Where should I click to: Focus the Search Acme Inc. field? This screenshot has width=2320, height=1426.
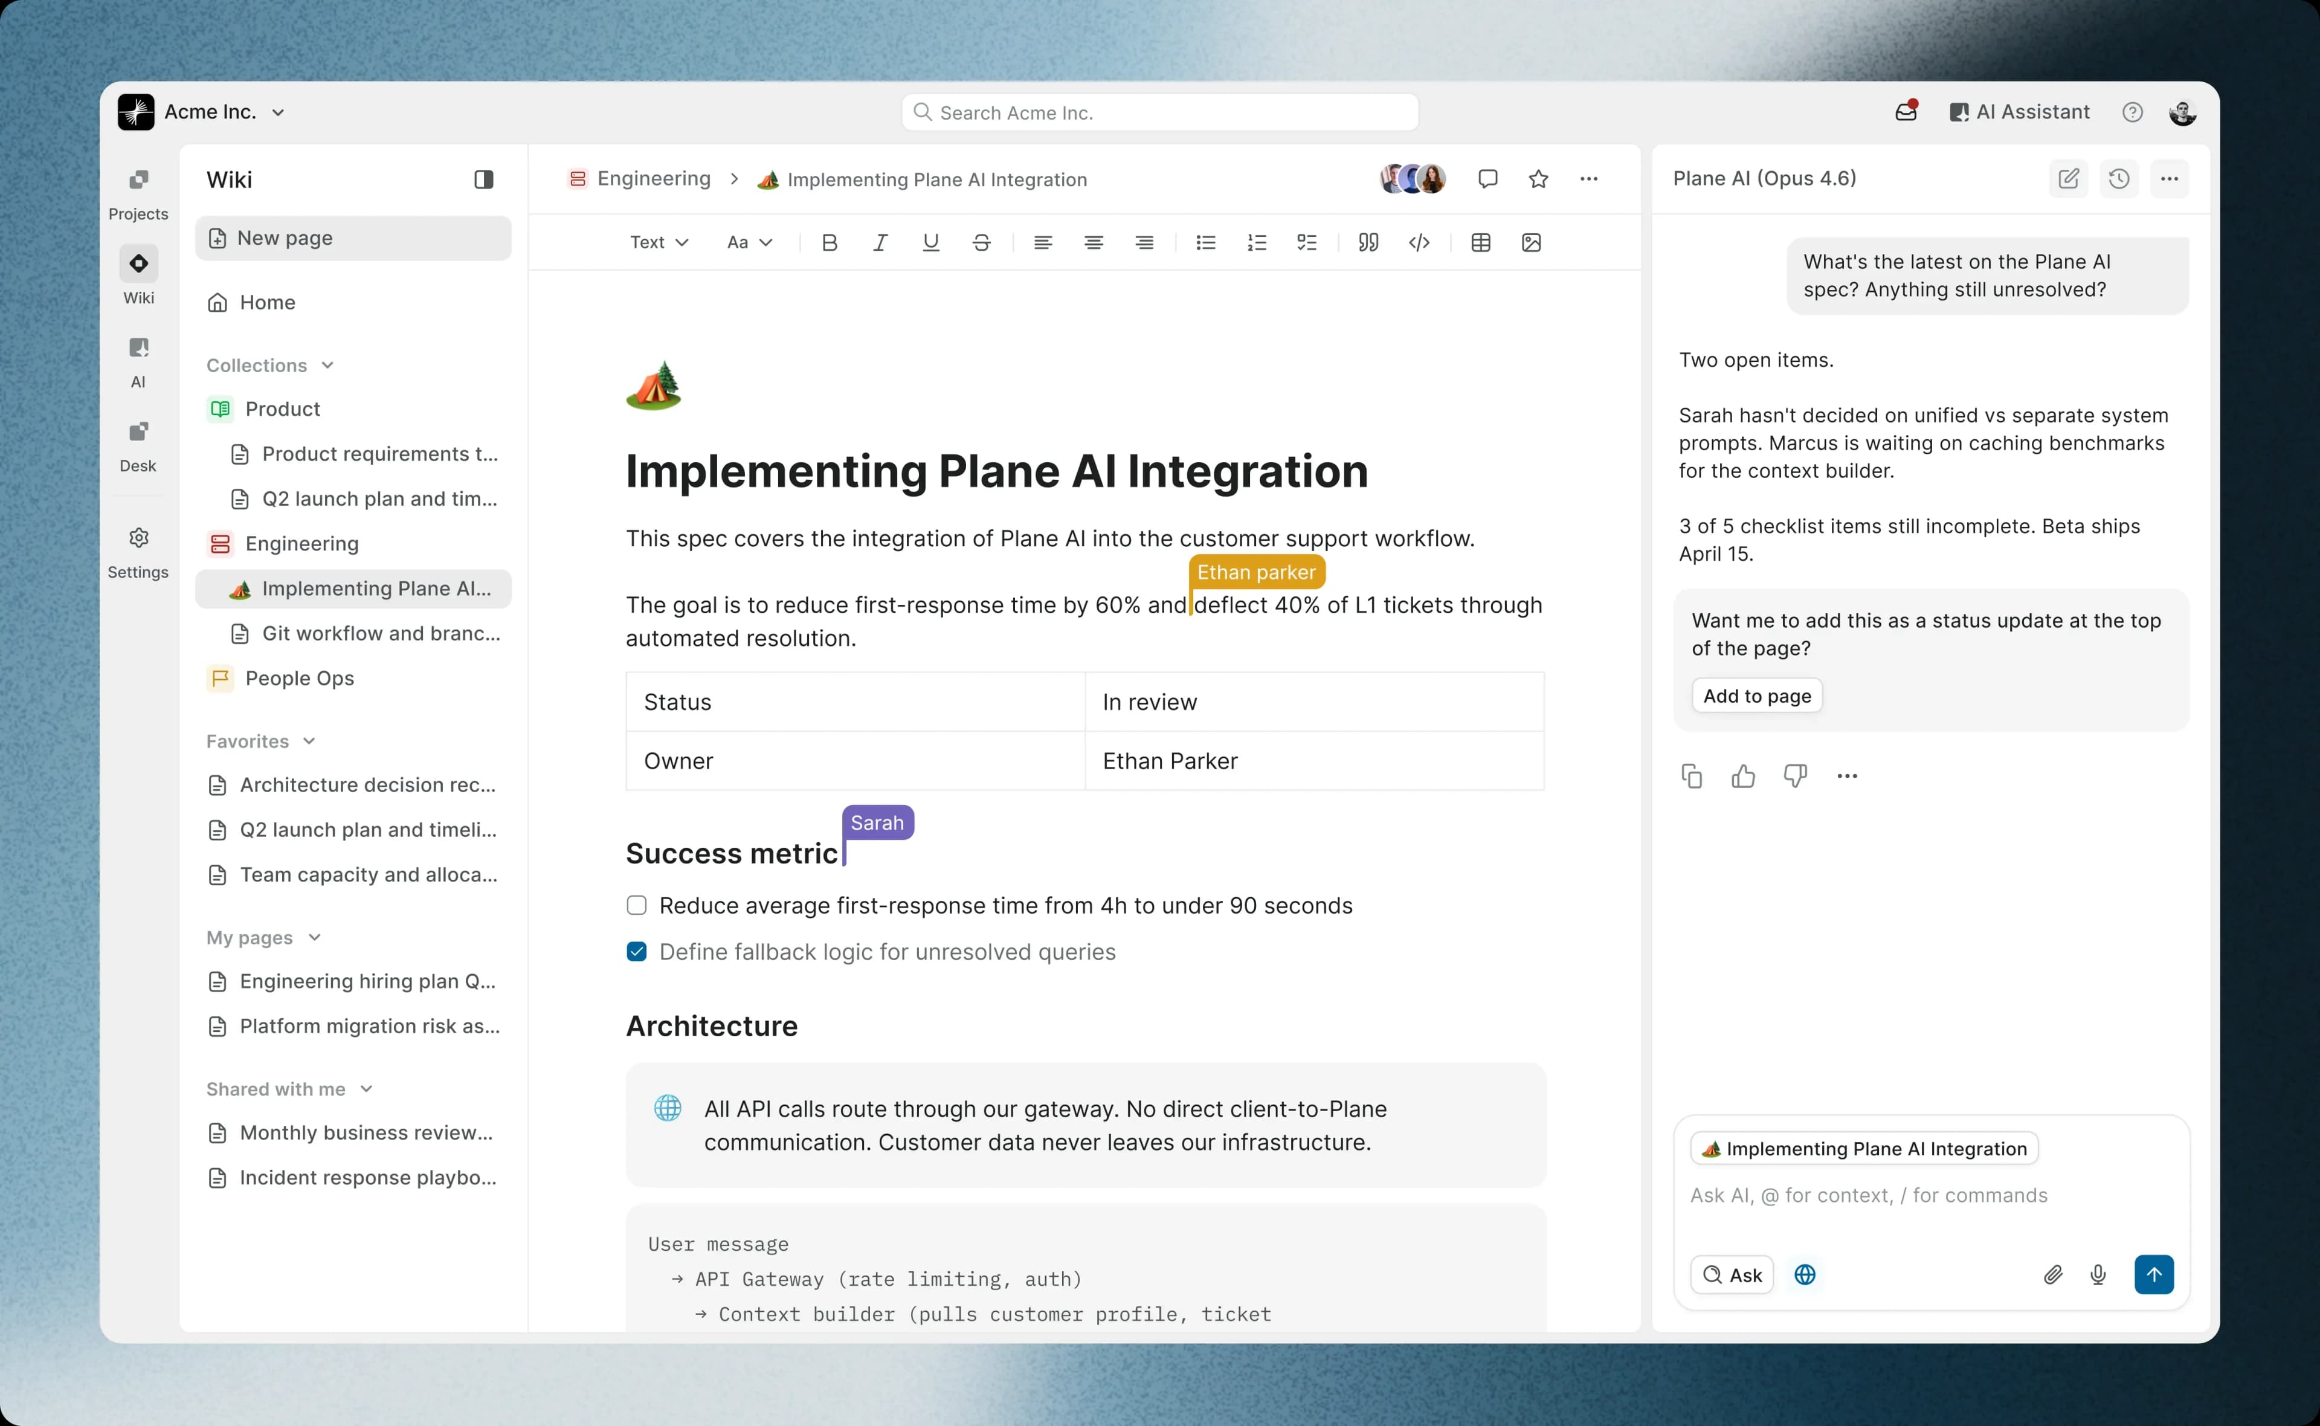(1159, 112)
